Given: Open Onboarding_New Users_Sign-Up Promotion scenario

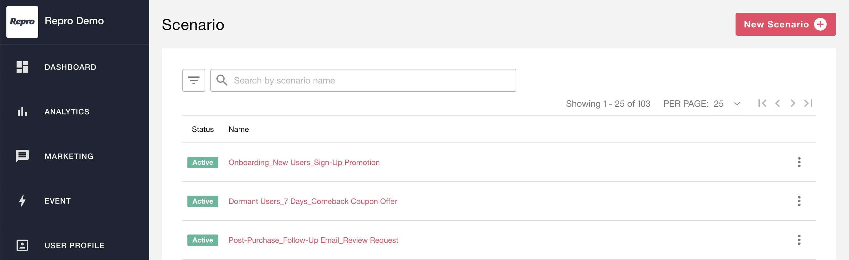Looking at the screenshot, I should tap(304, 162).
